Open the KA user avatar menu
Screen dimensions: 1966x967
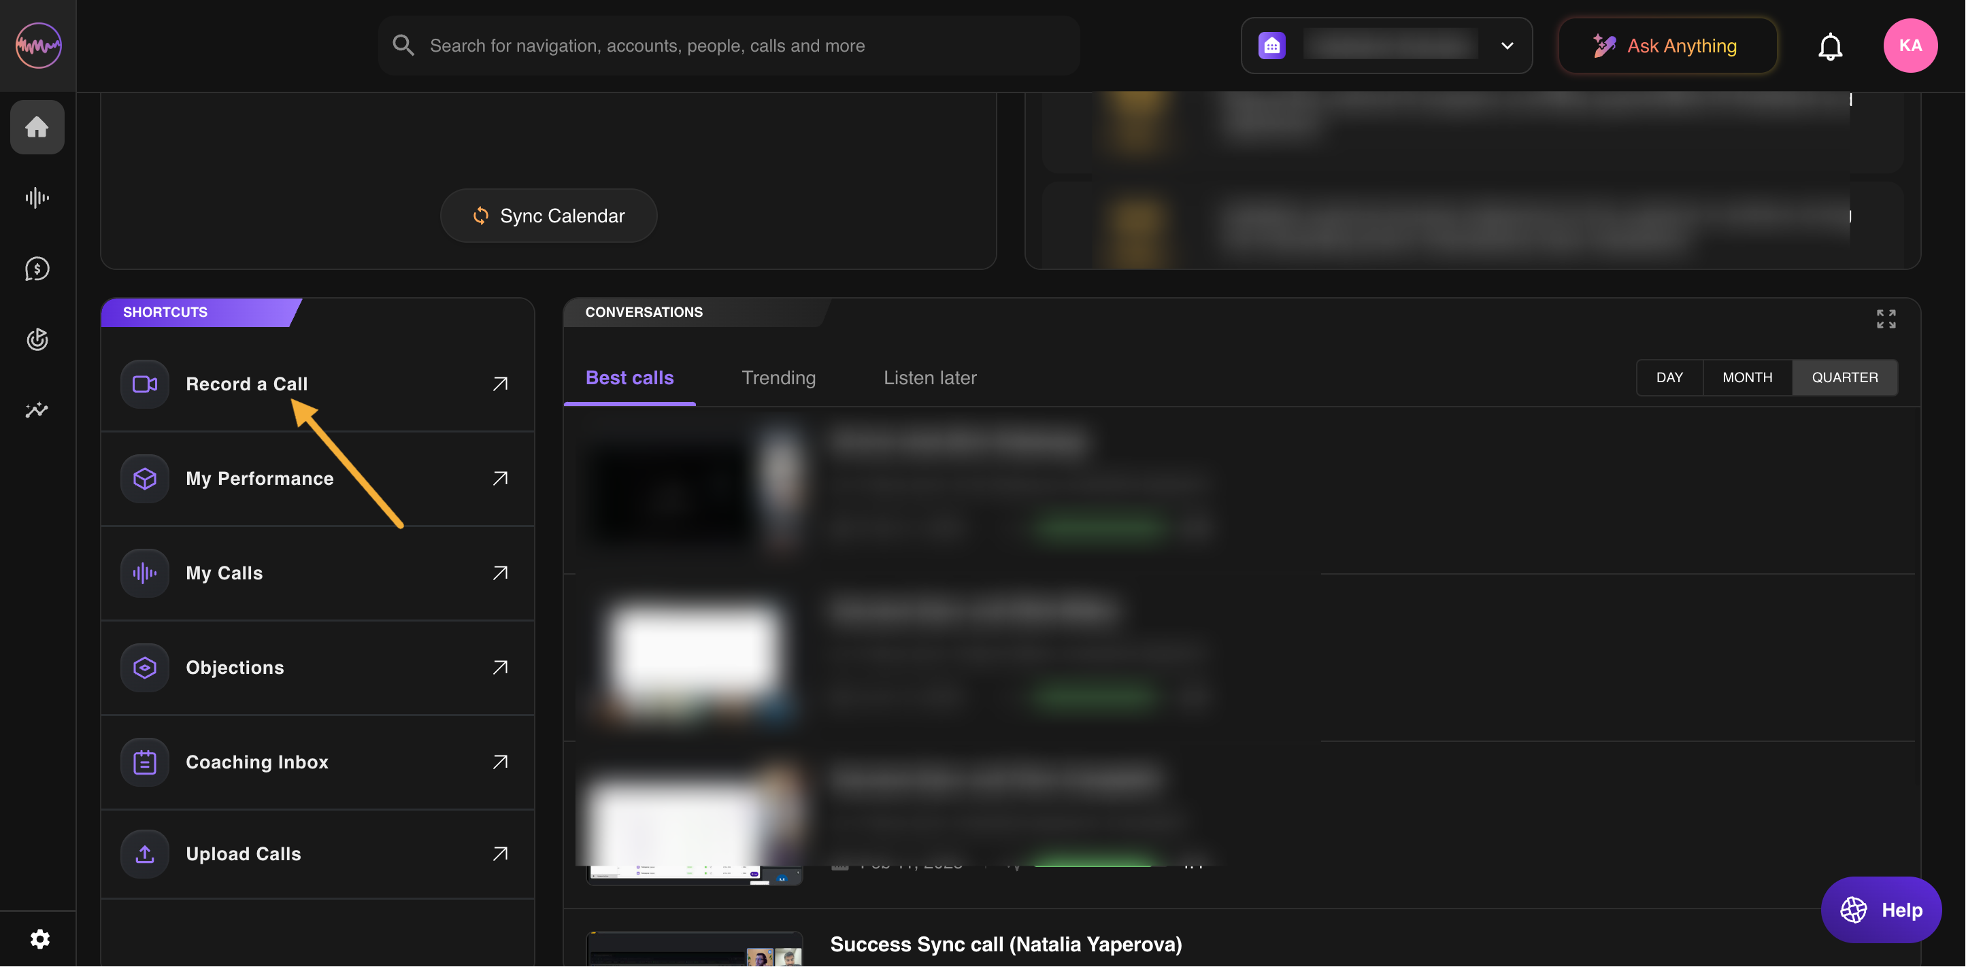pos(1910,46)
